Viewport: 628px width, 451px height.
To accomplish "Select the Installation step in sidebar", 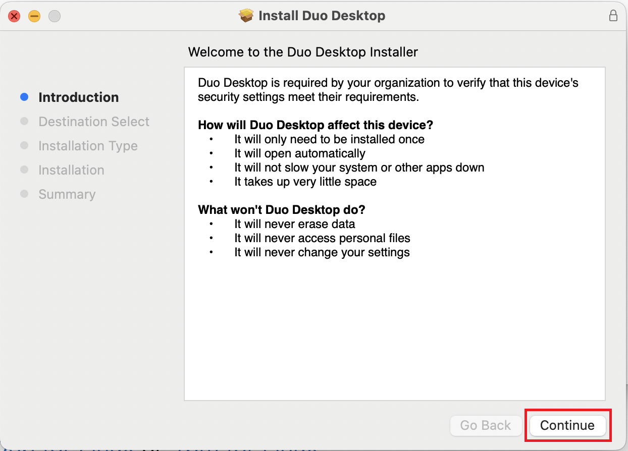I will point(71,170).
